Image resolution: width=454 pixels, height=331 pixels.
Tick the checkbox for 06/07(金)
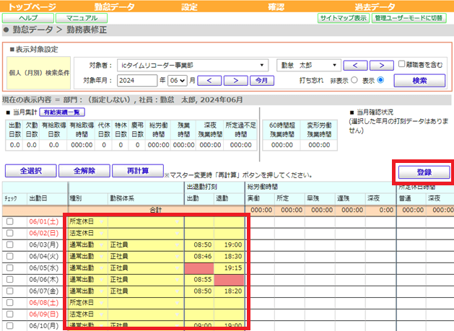10,291
